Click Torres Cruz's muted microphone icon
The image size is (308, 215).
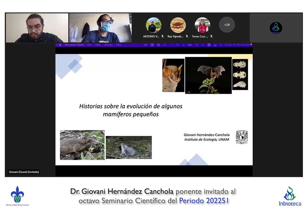point(211,36)
